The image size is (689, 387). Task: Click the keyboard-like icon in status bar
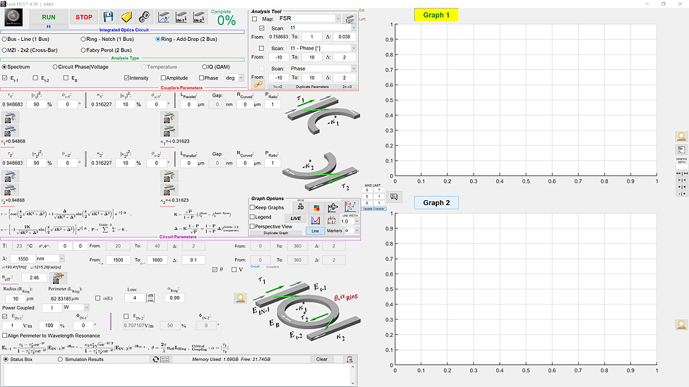click(164, 360)
